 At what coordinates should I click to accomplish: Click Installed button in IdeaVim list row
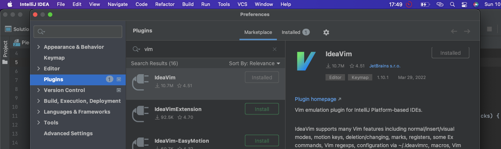262,77
